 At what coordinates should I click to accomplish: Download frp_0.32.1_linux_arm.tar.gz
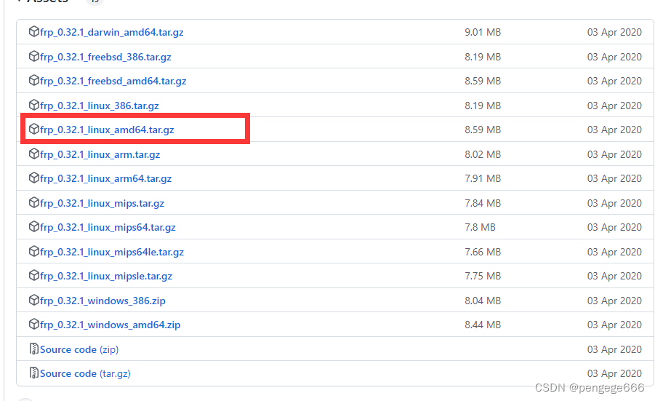(x=100, y=155)
